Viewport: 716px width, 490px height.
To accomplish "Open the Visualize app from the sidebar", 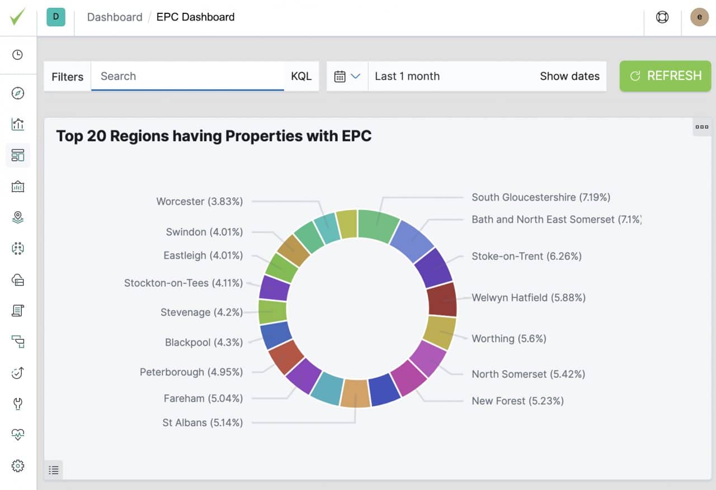I will click(17, 125).
